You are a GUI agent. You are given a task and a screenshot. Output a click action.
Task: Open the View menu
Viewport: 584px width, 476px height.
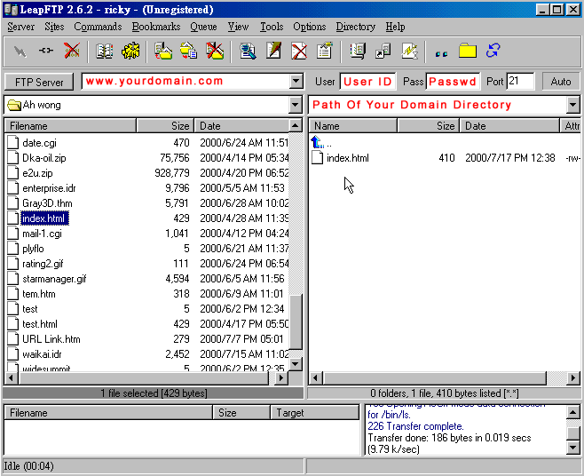[238, 27]
